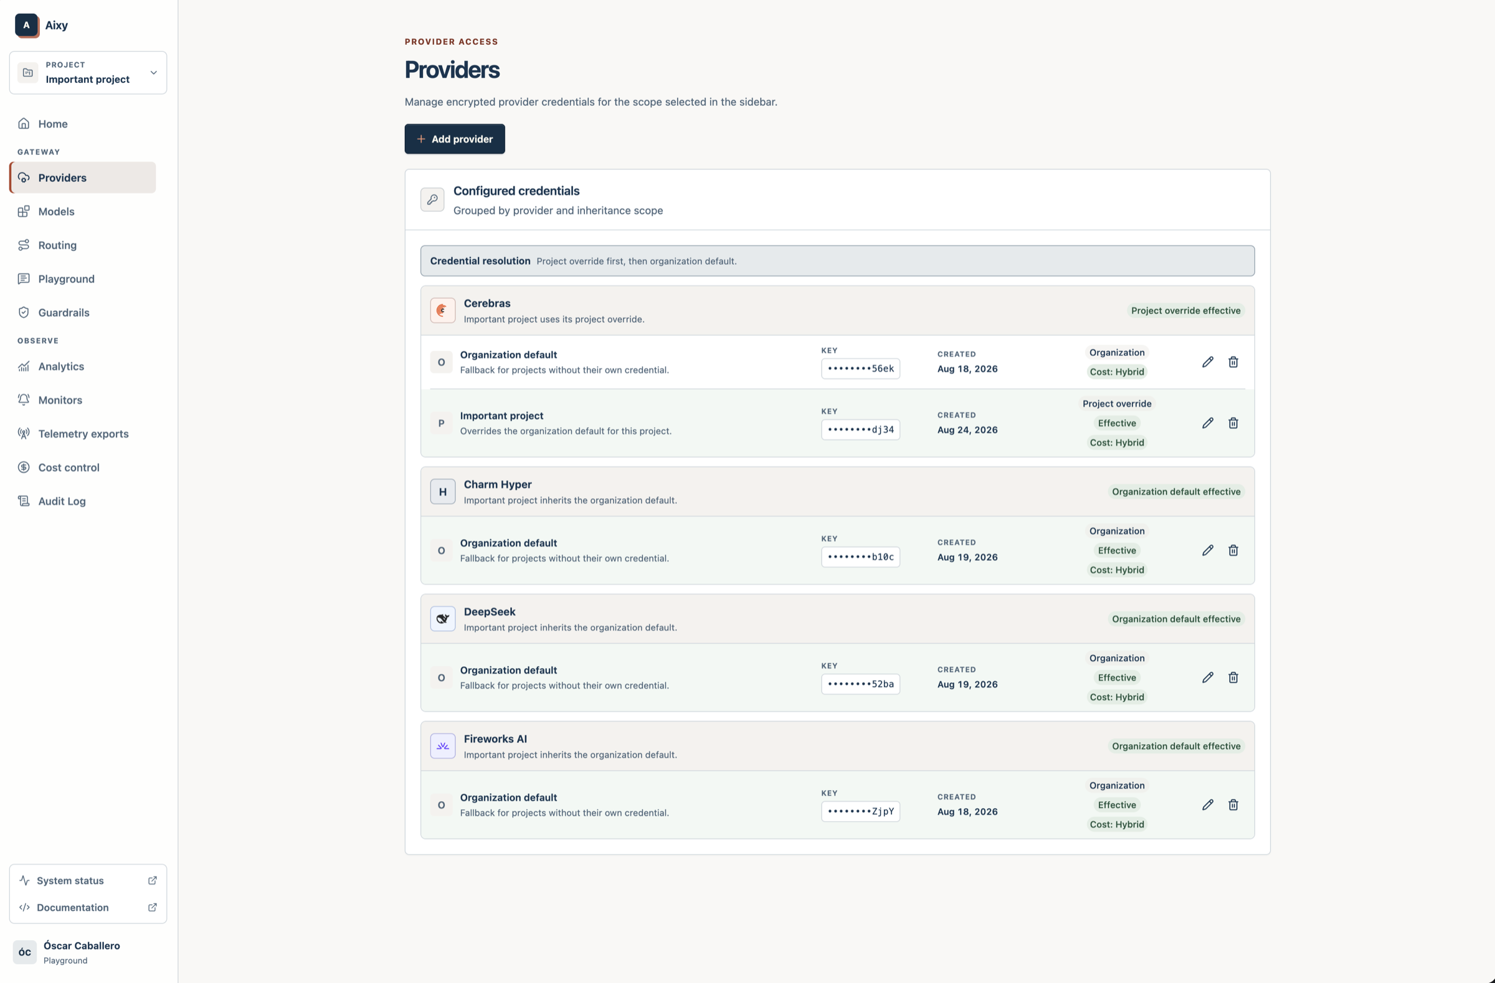Click the Audit Log icon
1495x983 pixels.
[24, 501]
